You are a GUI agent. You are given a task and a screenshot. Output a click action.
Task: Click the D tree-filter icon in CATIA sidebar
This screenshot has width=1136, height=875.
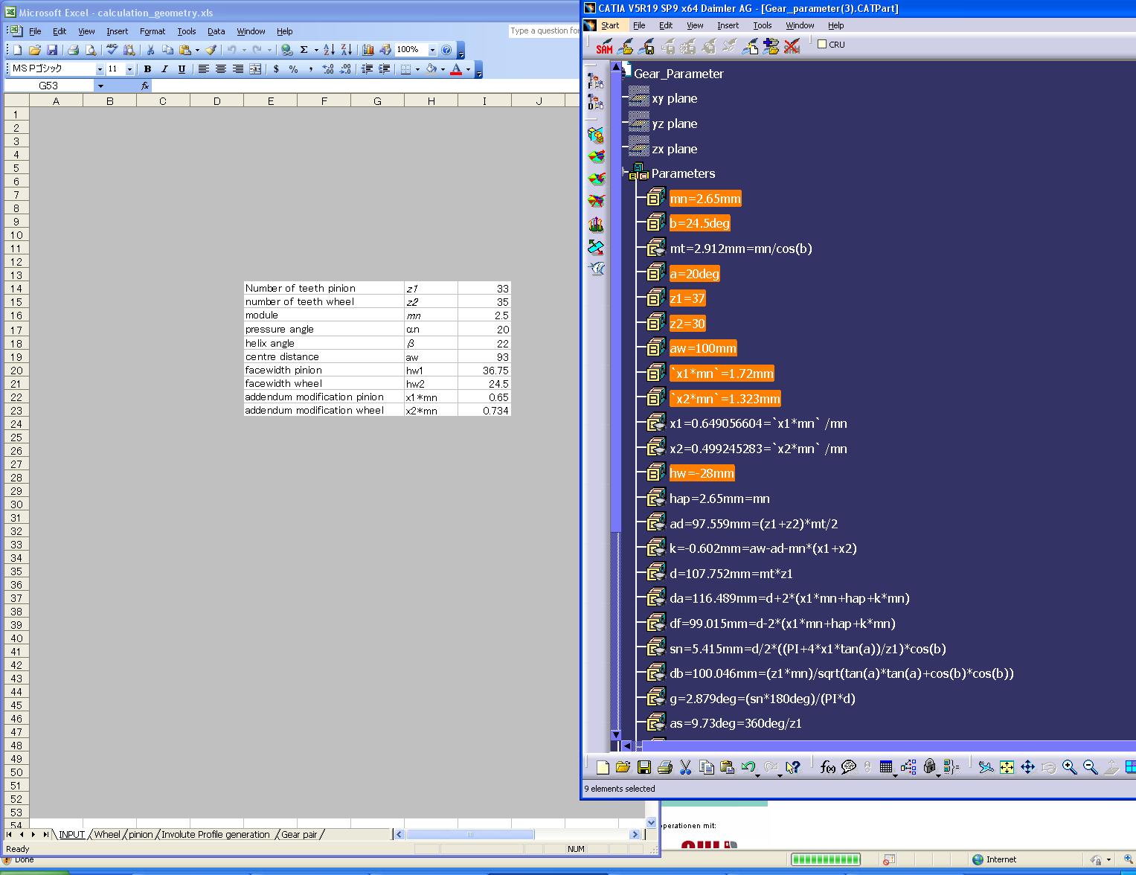(x=595, y=102)
